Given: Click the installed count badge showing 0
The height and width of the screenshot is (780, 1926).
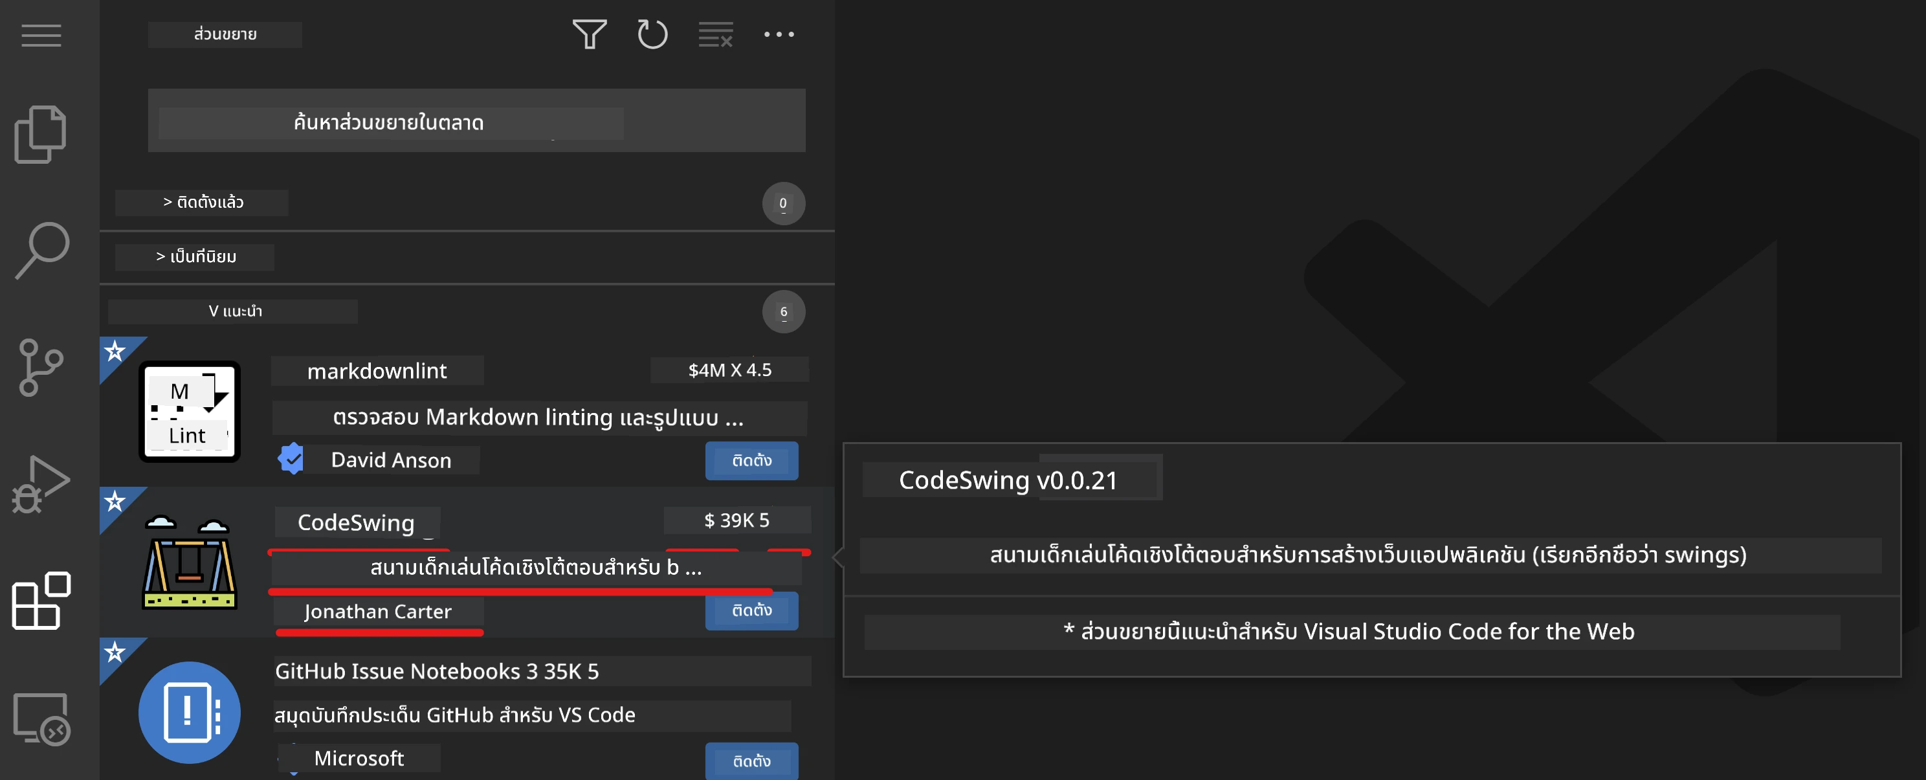Looking at the screenshot, I should coord(783,203).
